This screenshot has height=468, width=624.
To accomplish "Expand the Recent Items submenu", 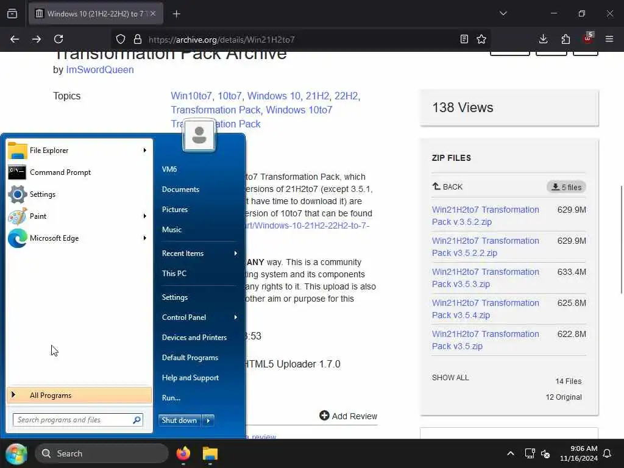I will (236, 253).
